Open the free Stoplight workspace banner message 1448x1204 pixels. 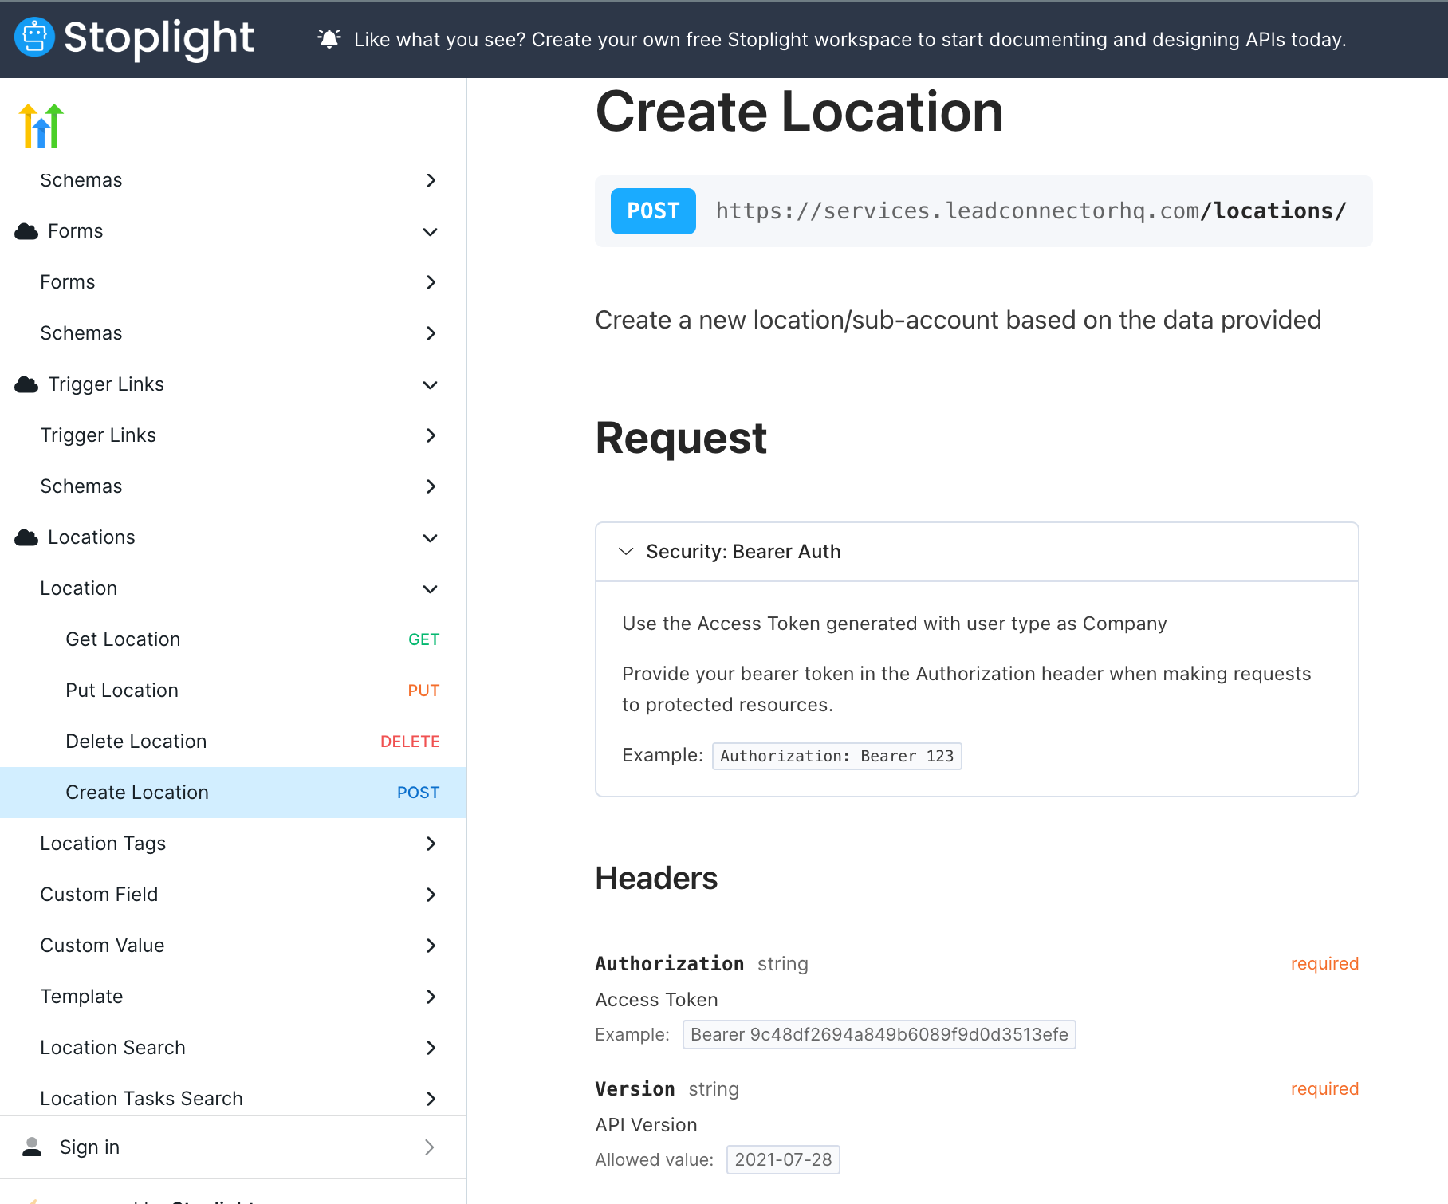850,40
